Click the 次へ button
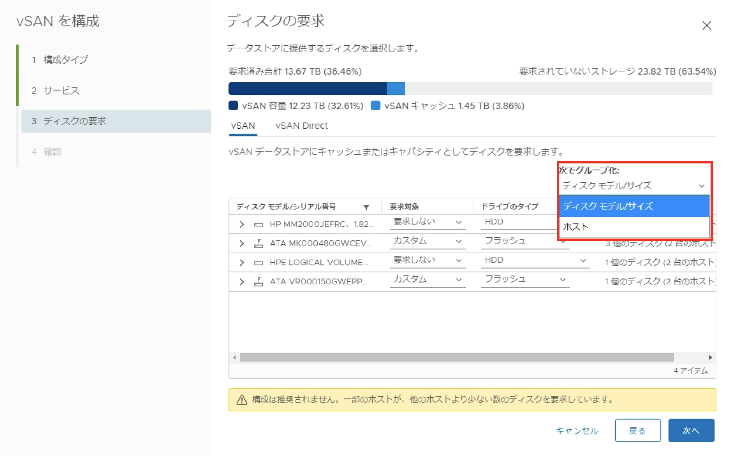Image resolution: width=733 pixels, height=456 pixels. tap(691, 431)
